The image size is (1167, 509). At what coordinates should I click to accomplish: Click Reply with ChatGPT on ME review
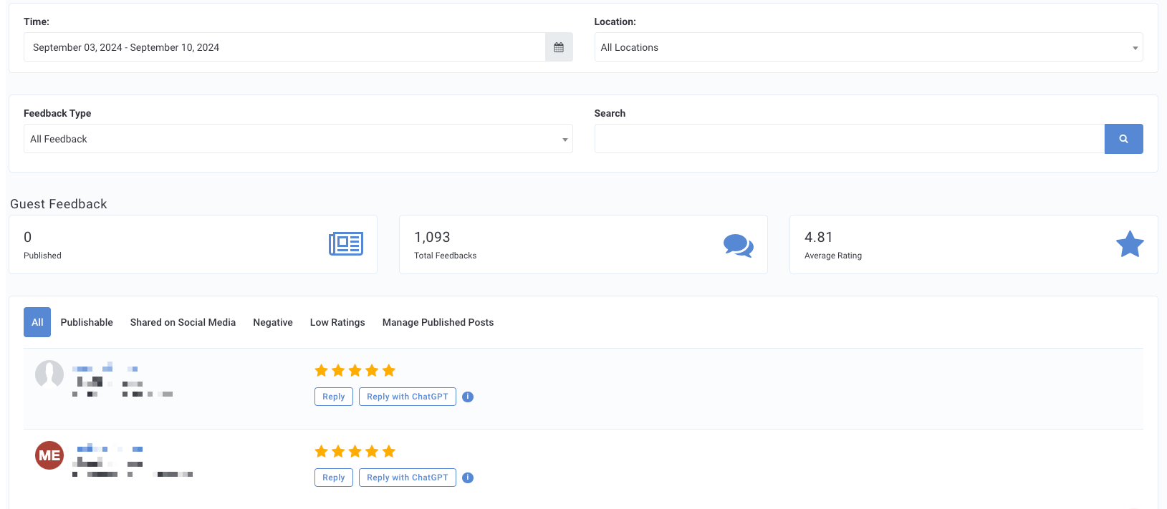(408, 478)
